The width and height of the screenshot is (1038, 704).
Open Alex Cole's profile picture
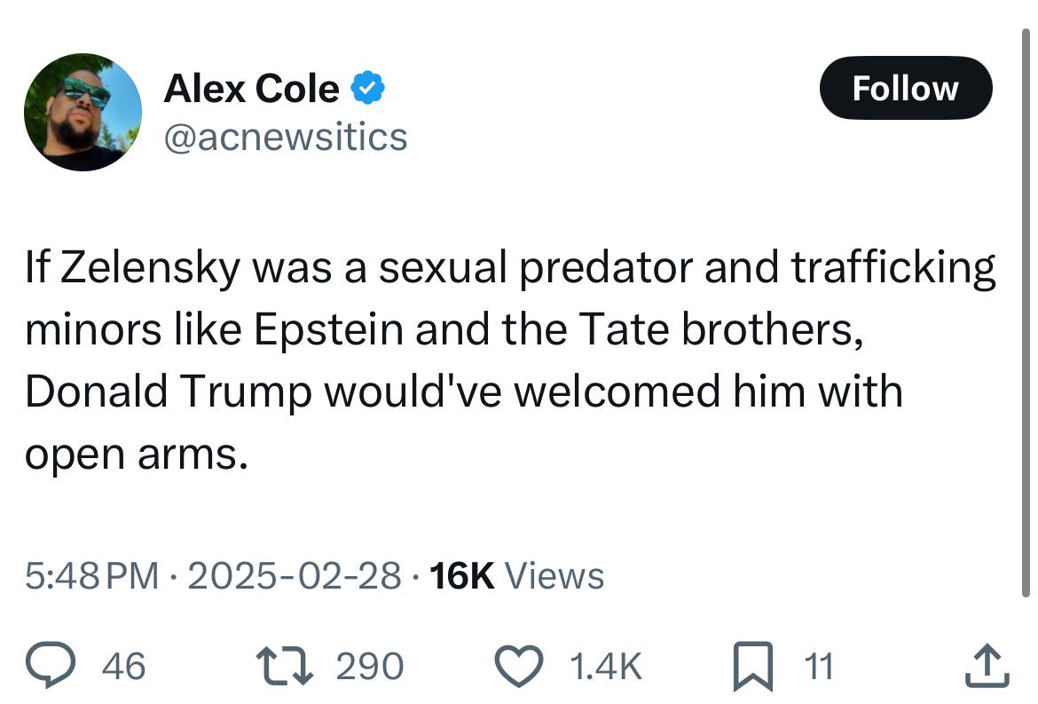click(x=83, y=112)
